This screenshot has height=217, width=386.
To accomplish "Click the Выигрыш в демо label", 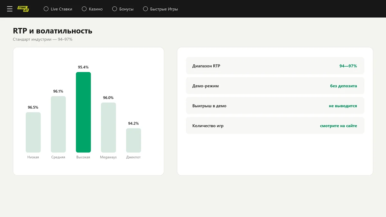I will (209, 106).
